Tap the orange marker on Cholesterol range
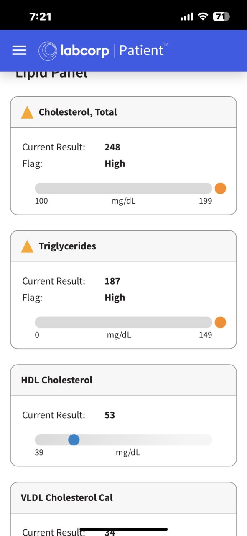Viewport: 247px width, 536px height. (x=220, y=189)
